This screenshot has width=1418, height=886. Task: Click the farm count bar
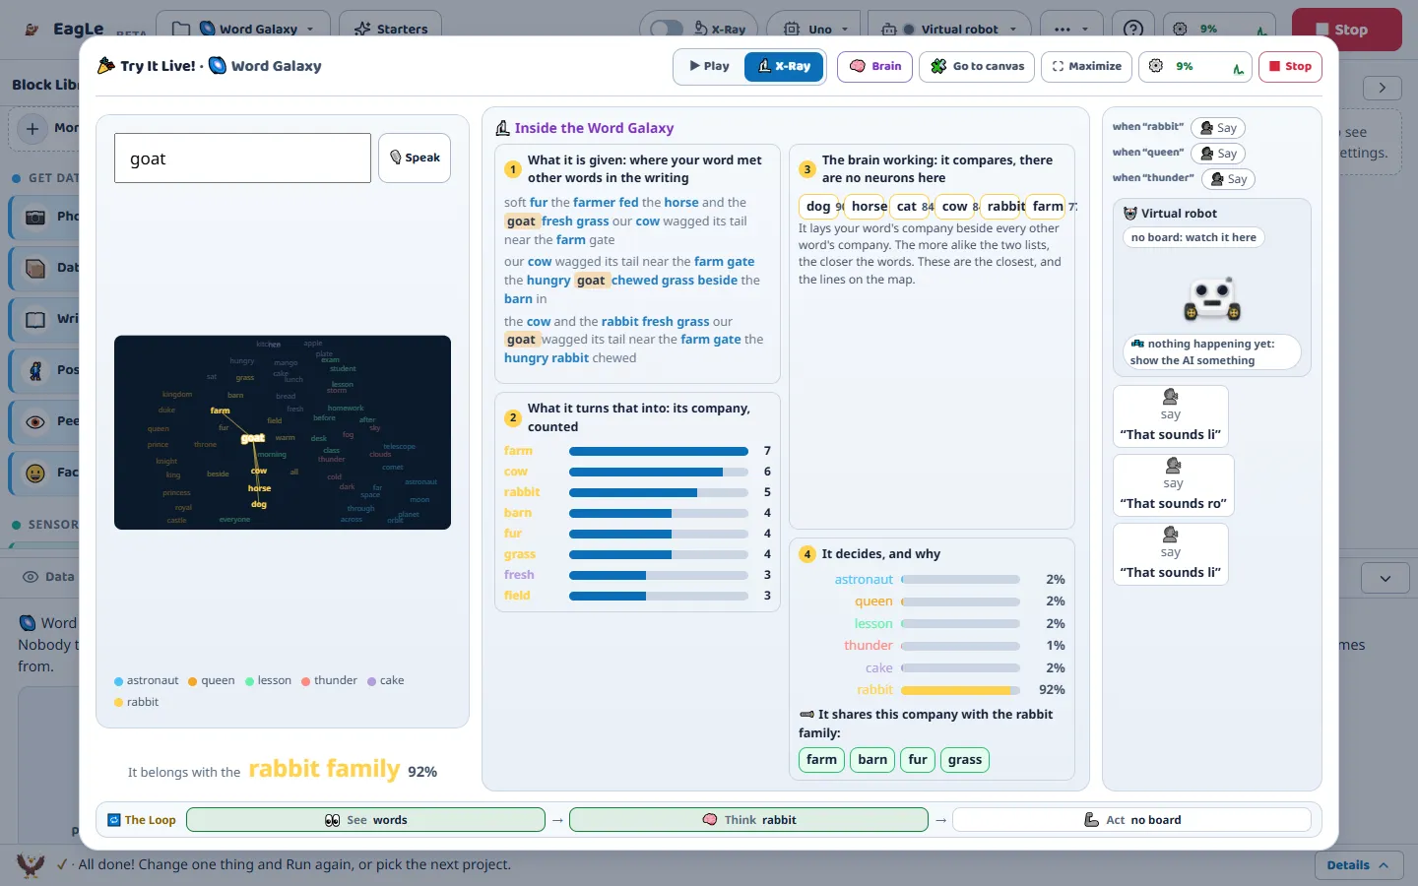pos(659,451)
